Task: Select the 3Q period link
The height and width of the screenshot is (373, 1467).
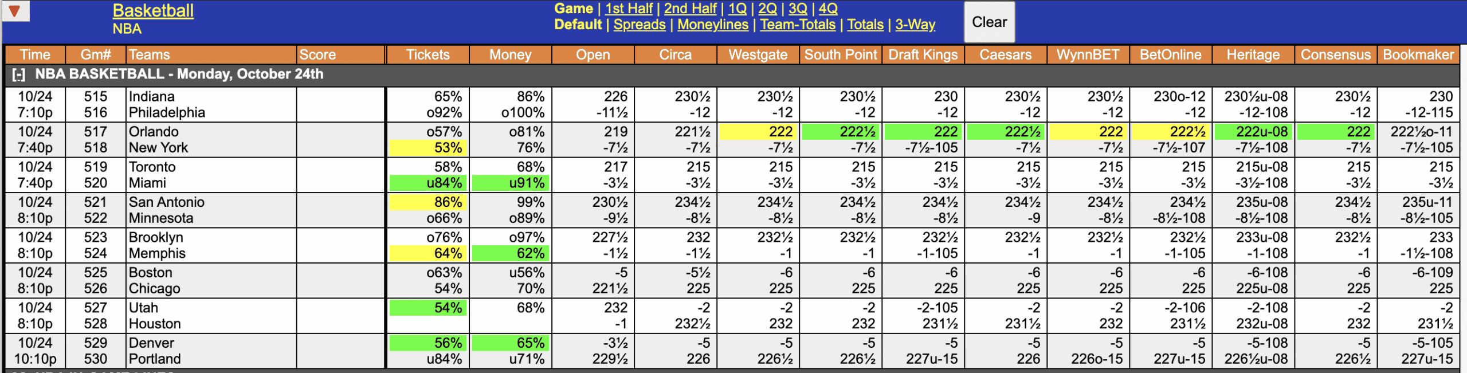Action: click(x=798, y=8)
